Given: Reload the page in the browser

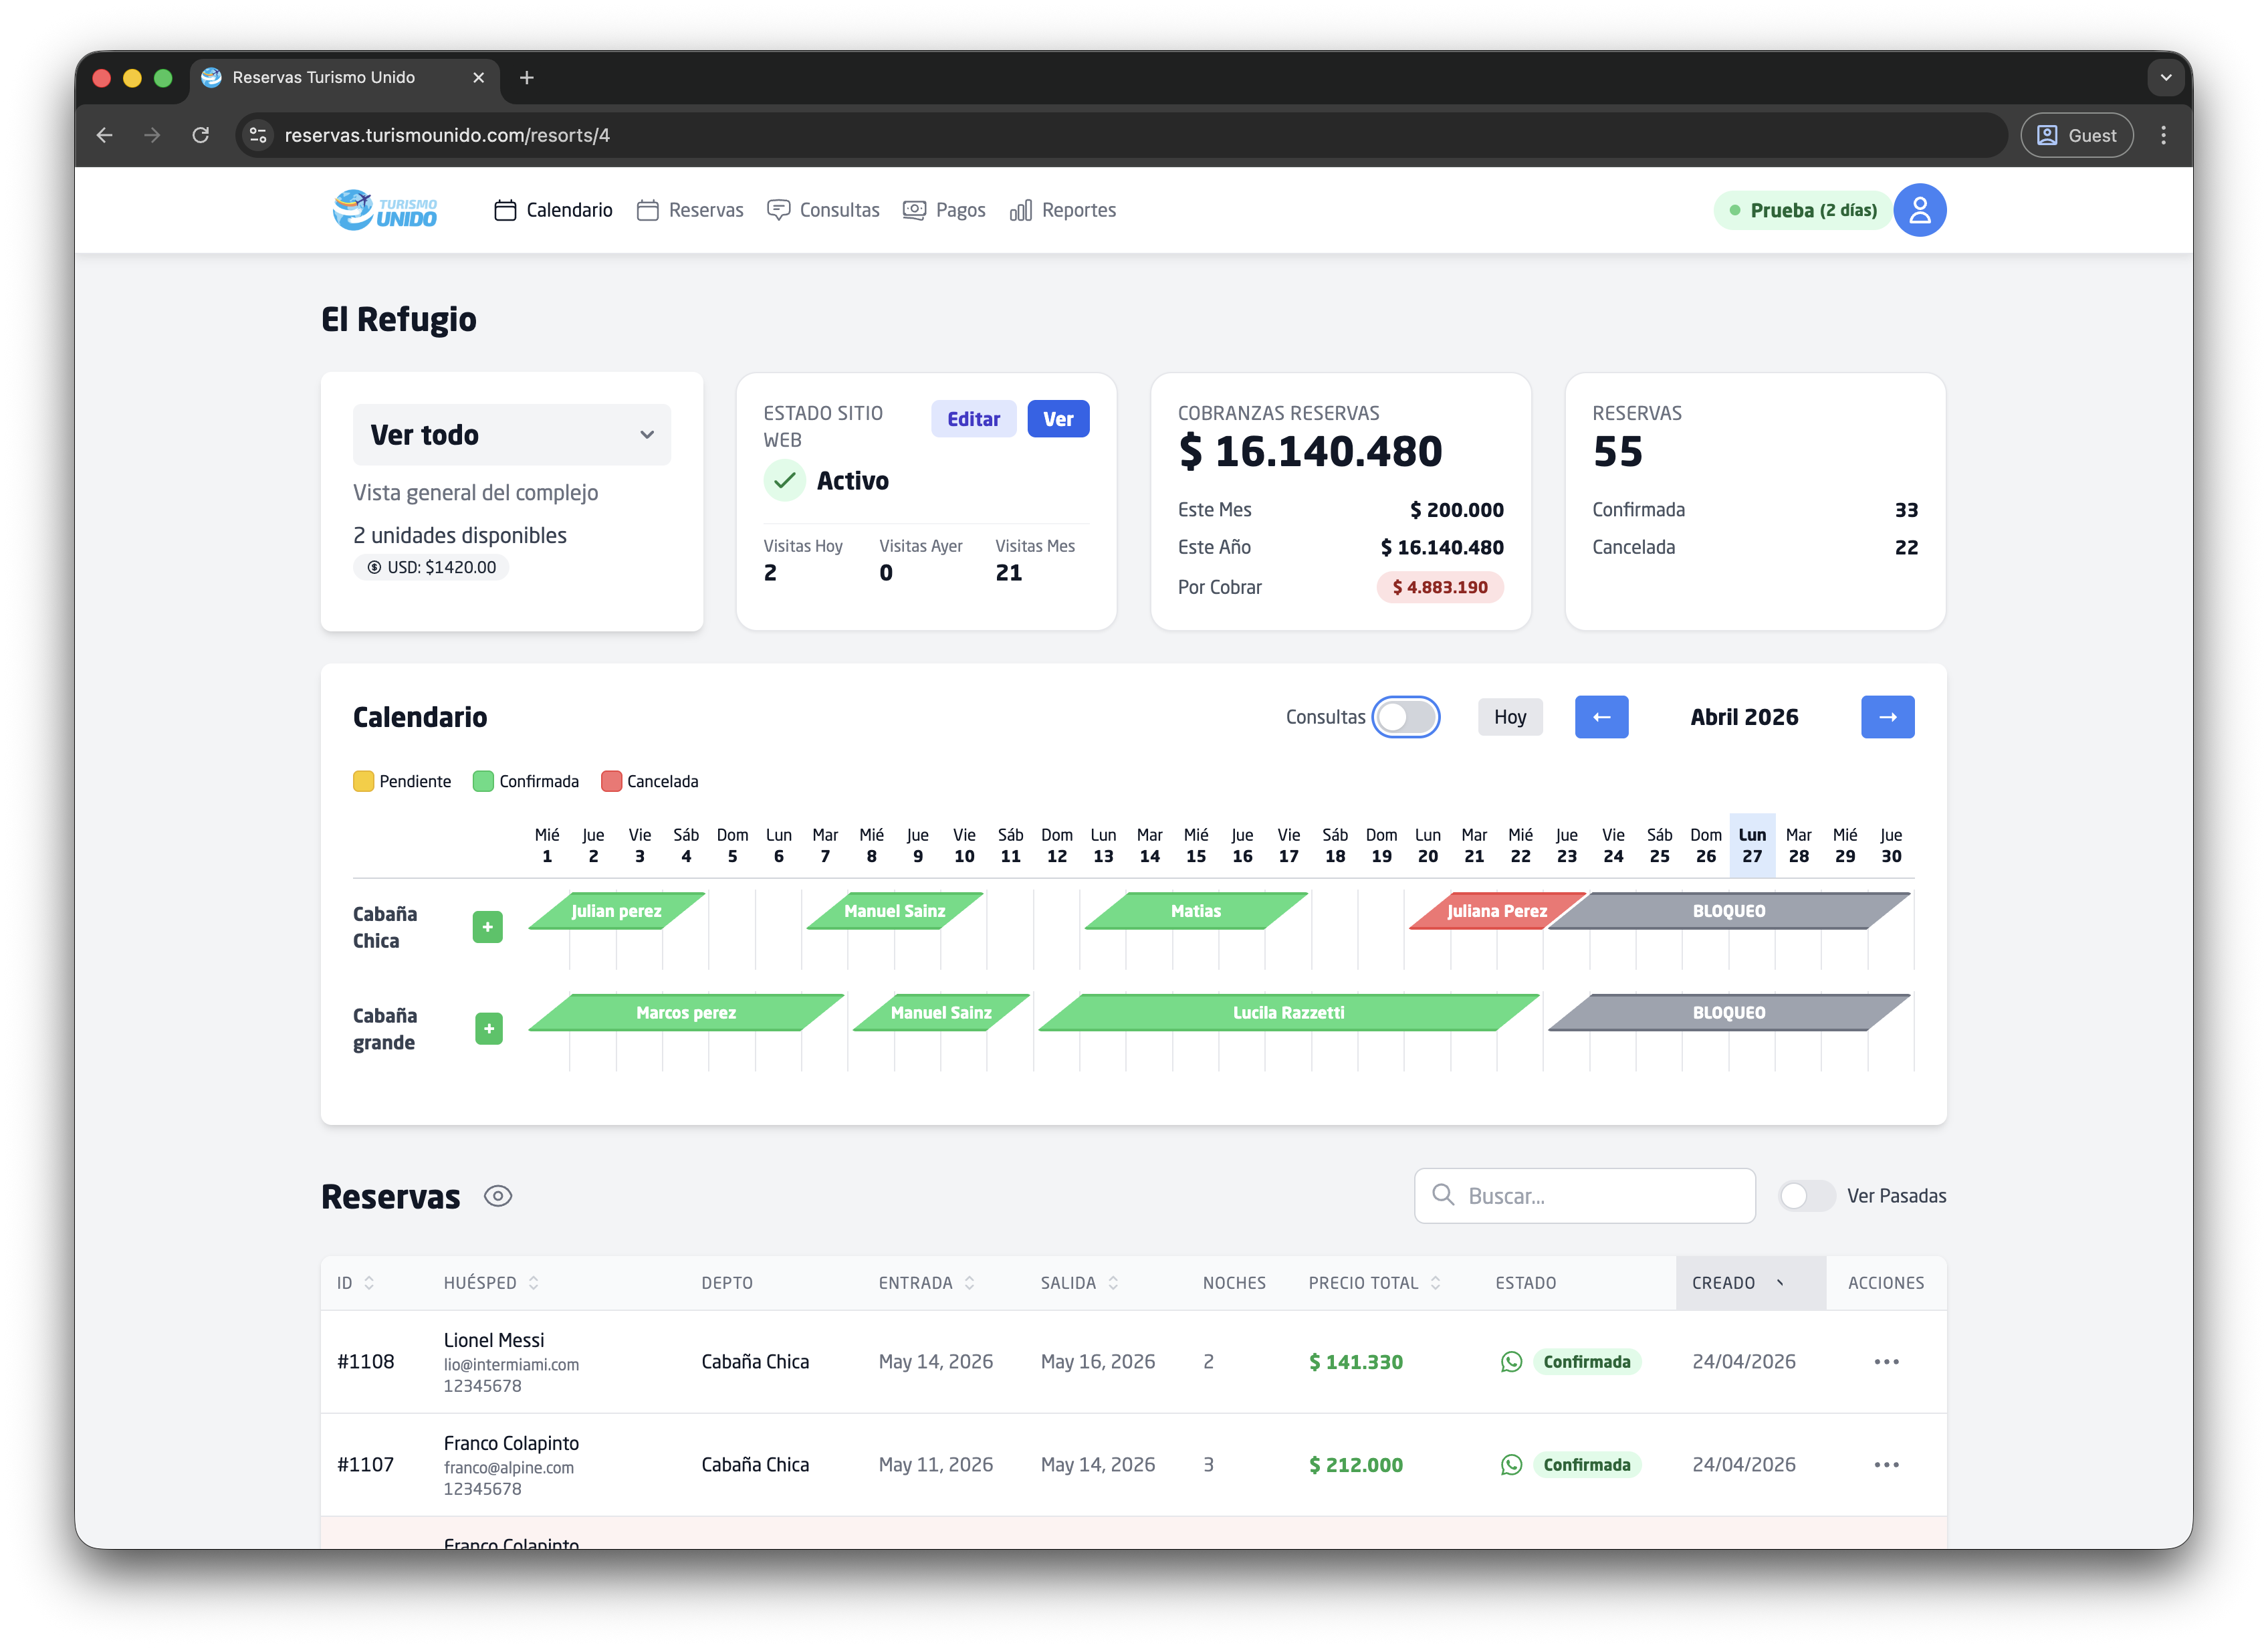Looking at the screenshot, I should click(201, 135).
